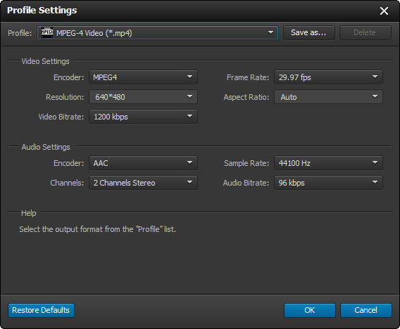Click the Help section label
The height and width of the screenshot is (329, 400).
click(x=29, y=213)
